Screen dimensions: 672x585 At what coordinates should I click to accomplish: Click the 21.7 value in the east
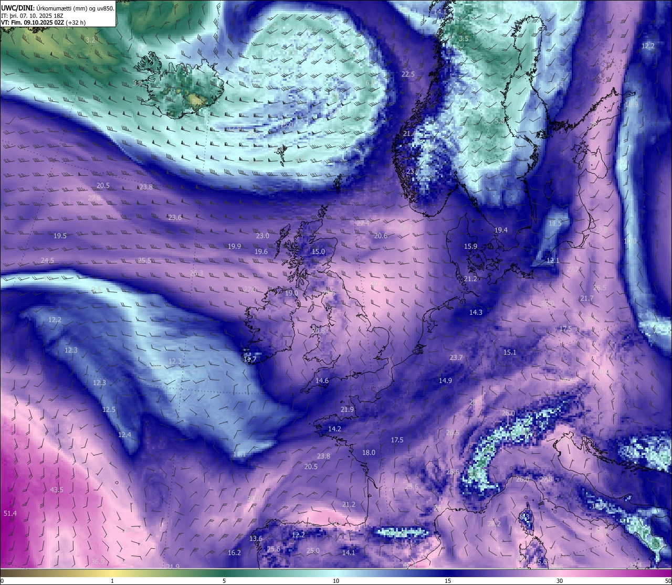point(586,299)
